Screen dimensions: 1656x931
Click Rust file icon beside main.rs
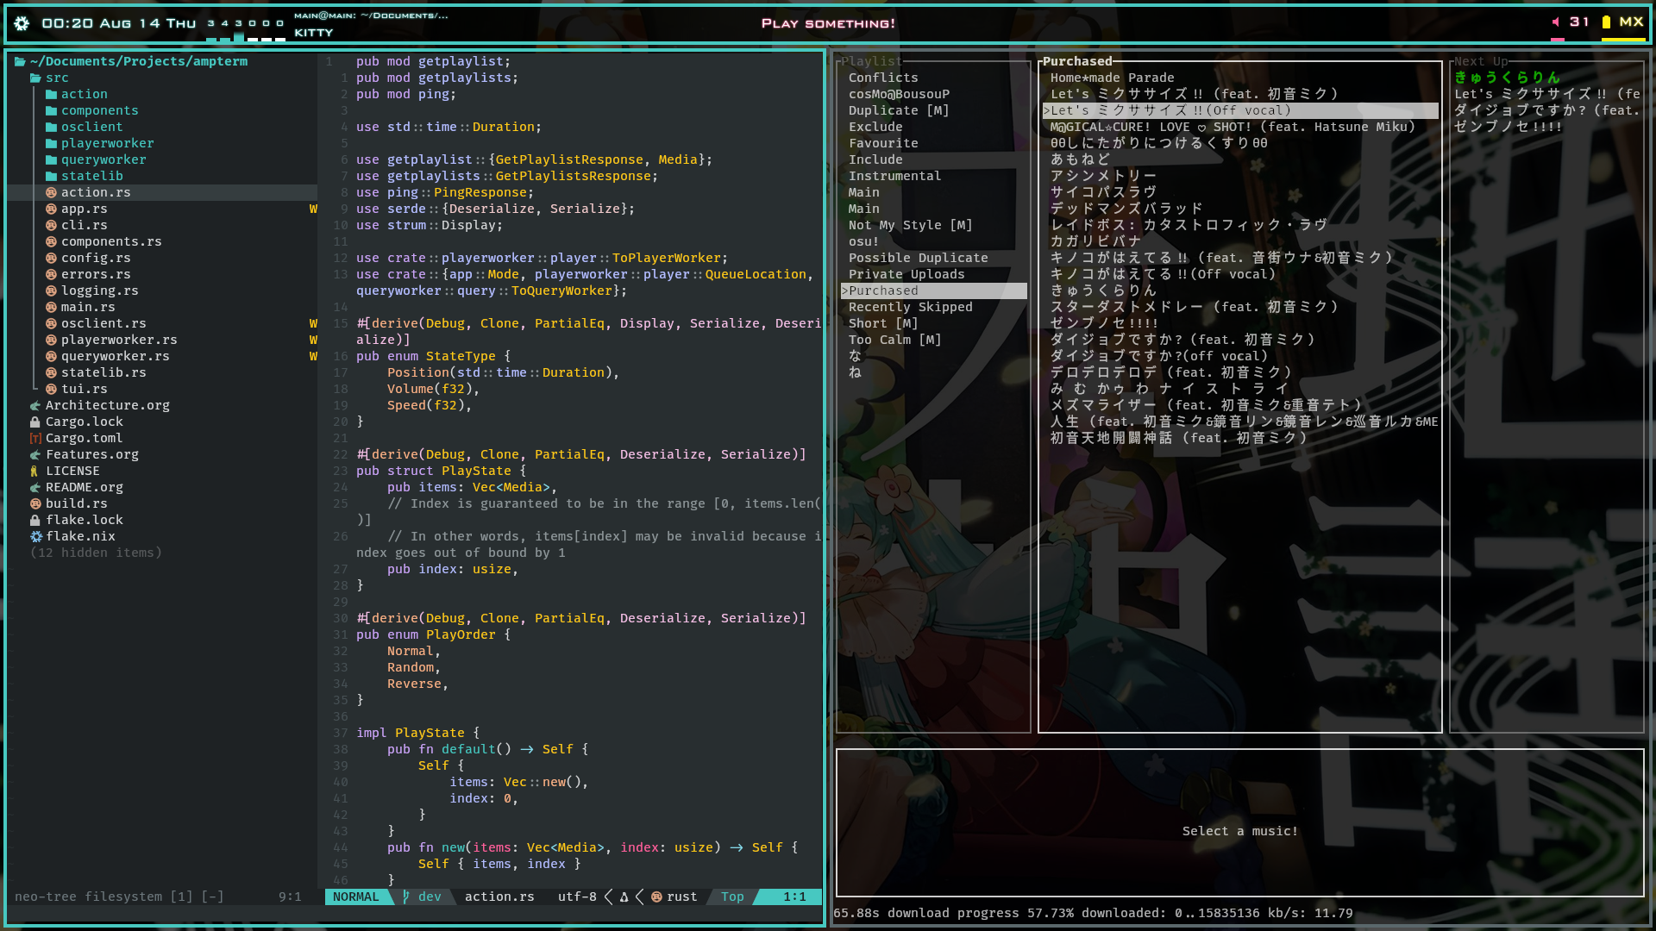pos(51,307)
